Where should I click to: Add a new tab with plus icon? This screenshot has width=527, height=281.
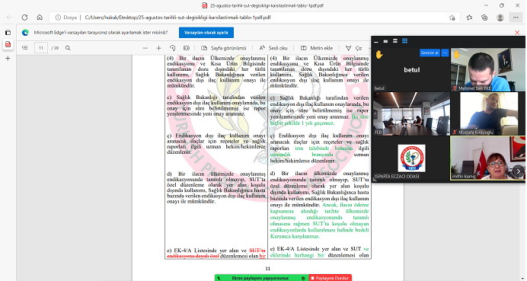pyautogui.click(x=8, y=59)
